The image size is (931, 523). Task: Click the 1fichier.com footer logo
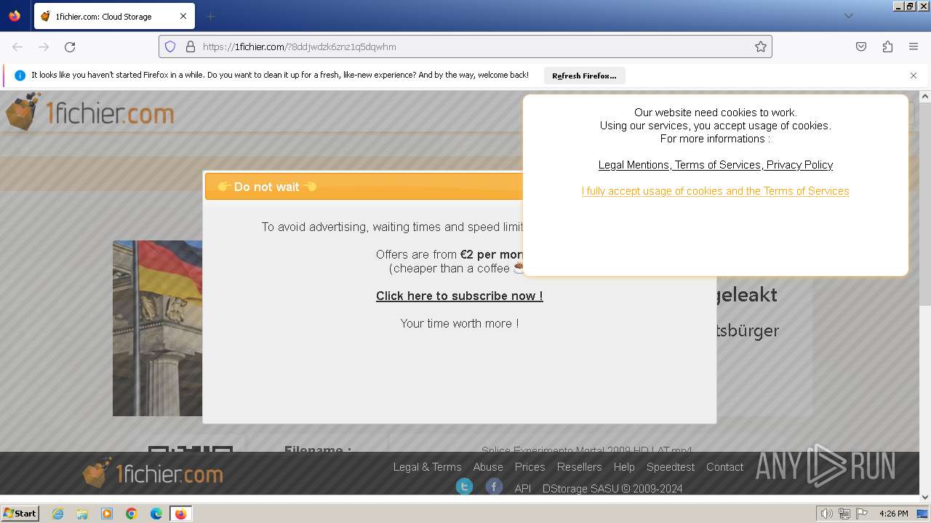pos(153,474)
